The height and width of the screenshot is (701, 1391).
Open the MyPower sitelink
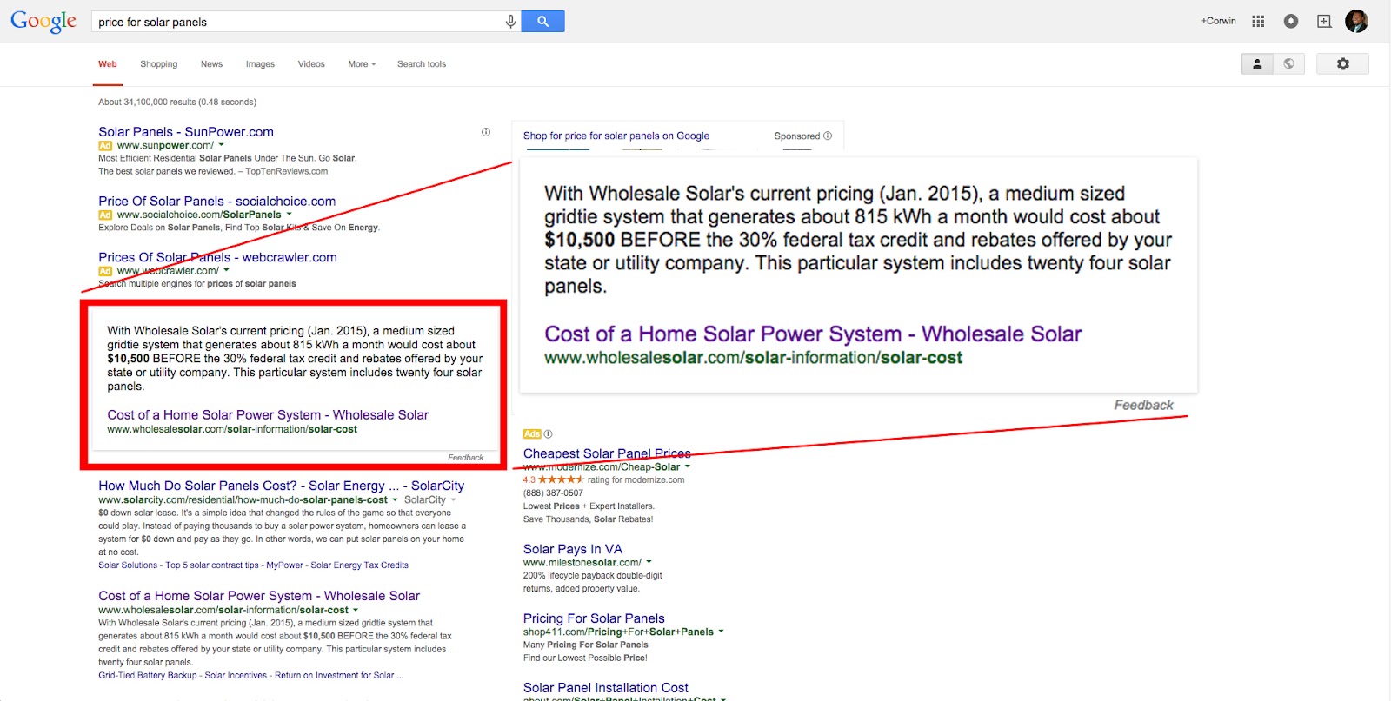285,565
